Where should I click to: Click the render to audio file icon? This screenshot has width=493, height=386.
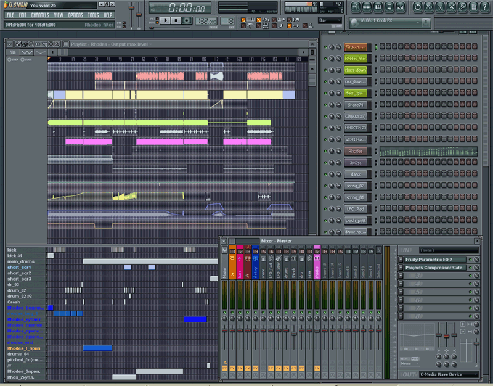pos(440,7)
